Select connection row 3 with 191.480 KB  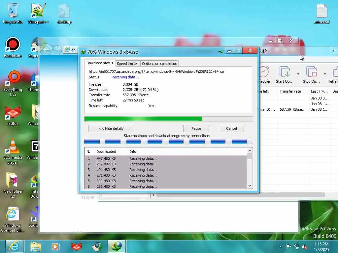pyautogui.click(x=166, y=170)
